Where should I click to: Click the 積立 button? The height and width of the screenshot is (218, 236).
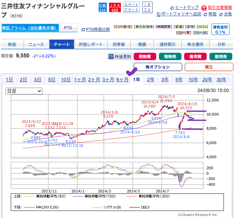click(x=209, y=67)
